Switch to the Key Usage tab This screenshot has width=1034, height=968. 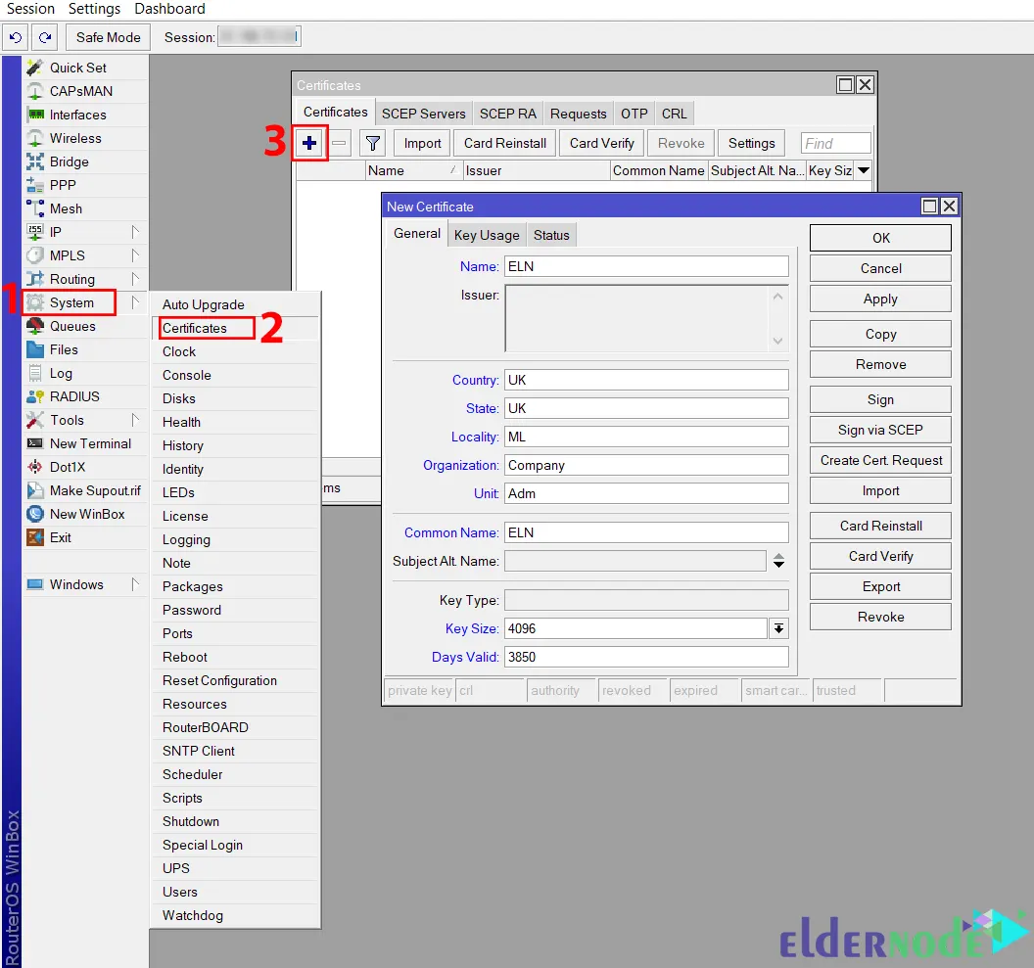coord(487,235)
